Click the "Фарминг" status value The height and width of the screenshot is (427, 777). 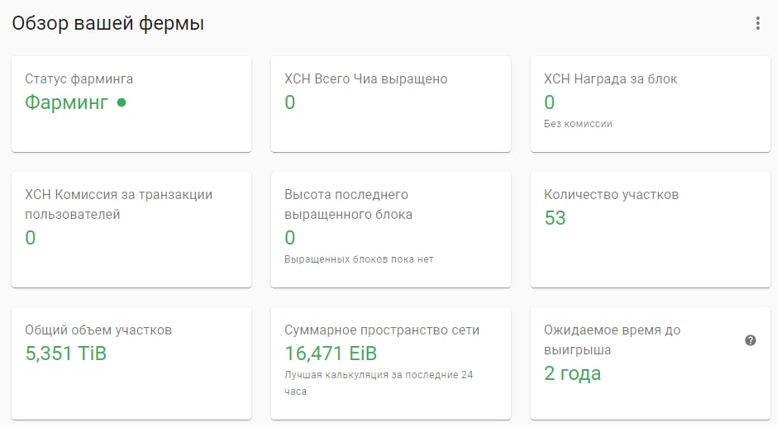pyautogui.click(x=66, y=102)
